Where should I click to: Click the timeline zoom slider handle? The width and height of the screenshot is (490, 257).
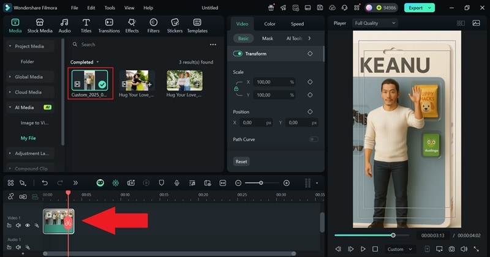click(x=261, y=183)
